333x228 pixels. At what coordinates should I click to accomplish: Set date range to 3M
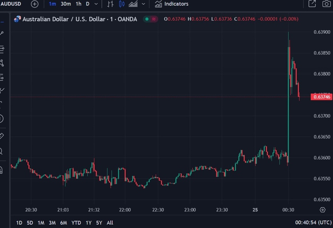pos(52,223)
